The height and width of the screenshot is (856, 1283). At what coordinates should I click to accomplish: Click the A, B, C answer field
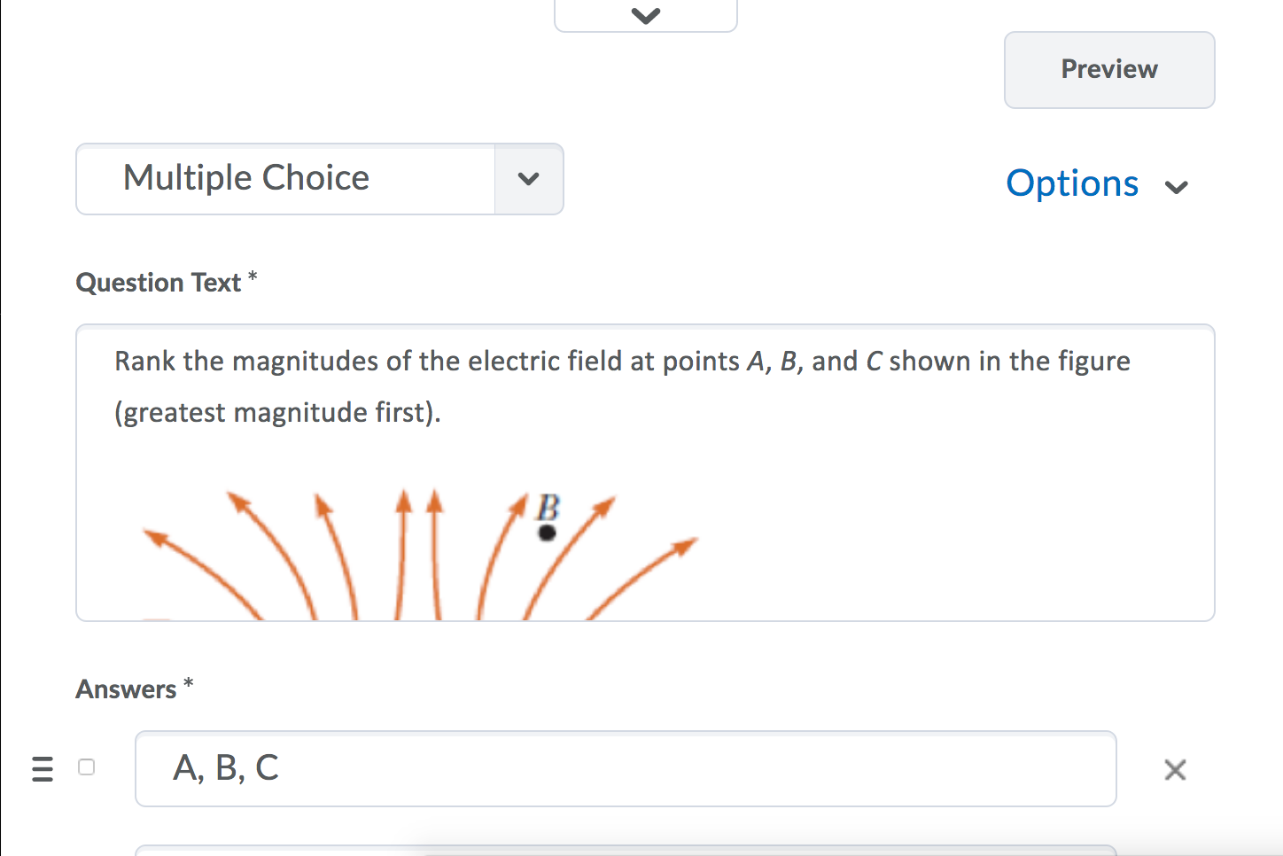point(625,768)
